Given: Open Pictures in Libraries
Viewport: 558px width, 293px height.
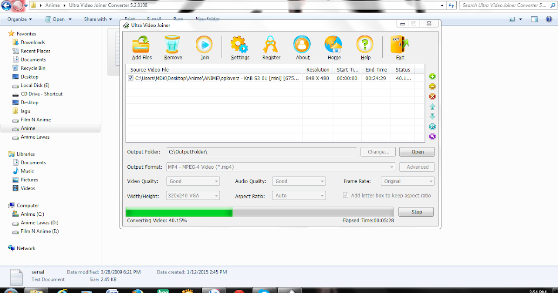Looking at the screenshot, I should [x=29, y=180].
